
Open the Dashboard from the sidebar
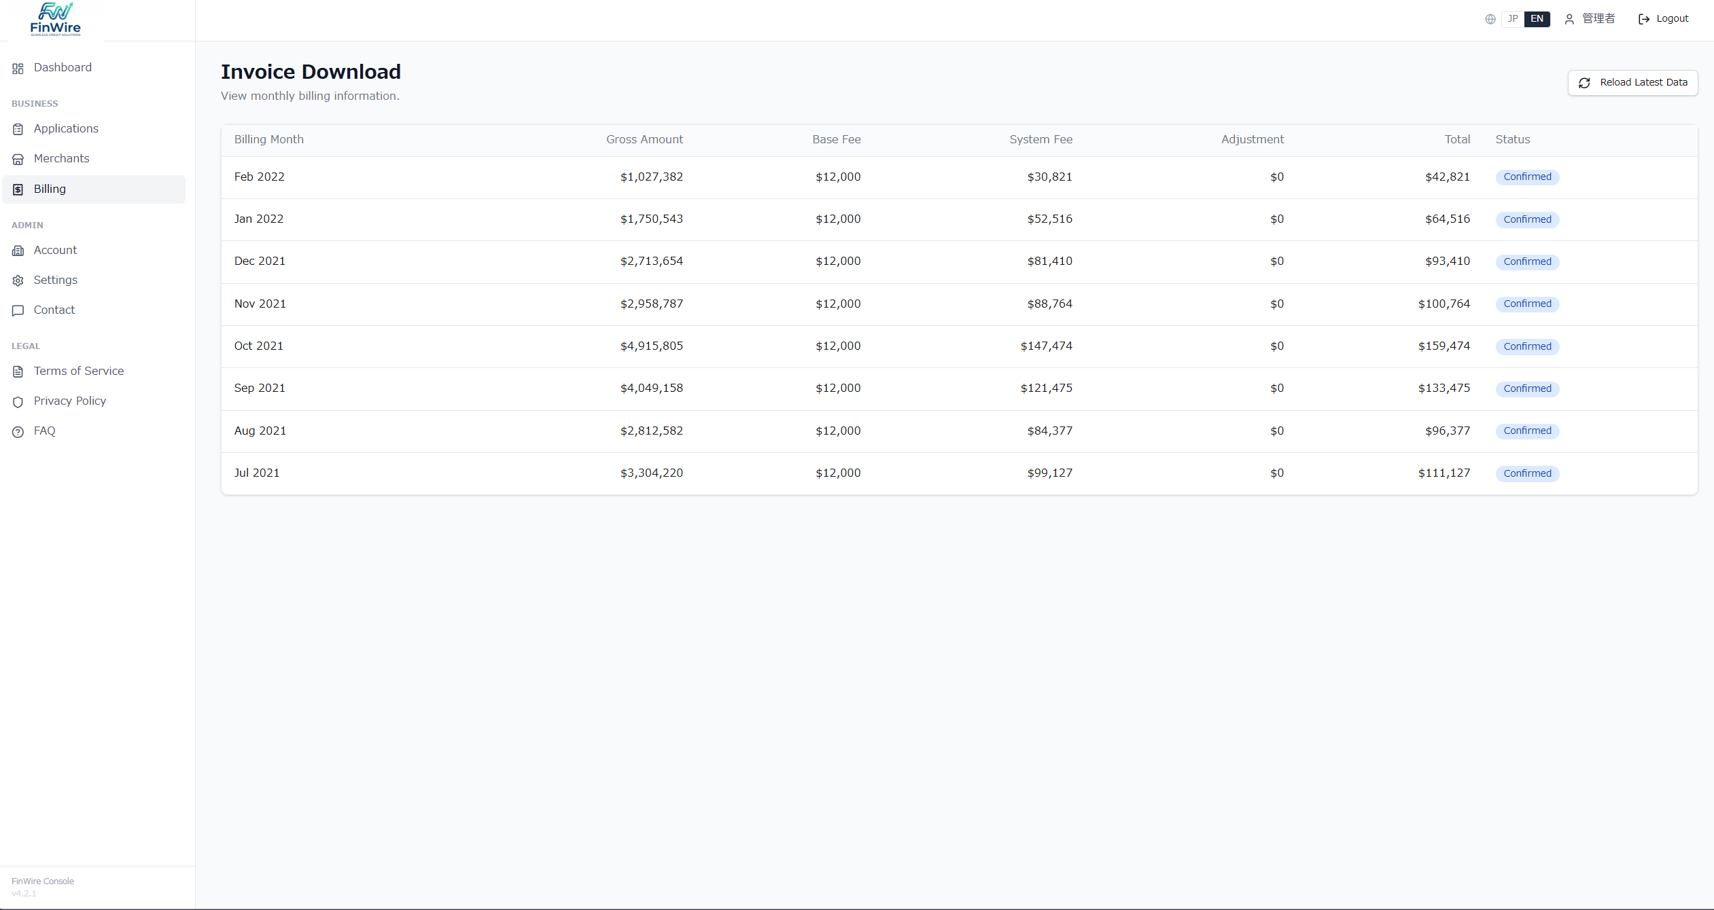click(x=63, y=67)
